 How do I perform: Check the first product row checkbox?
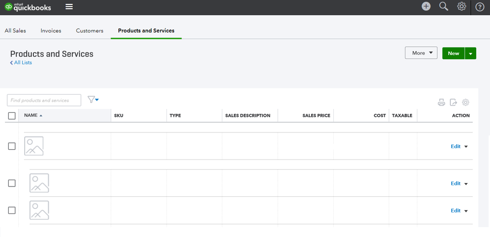(x=12, y=146)
